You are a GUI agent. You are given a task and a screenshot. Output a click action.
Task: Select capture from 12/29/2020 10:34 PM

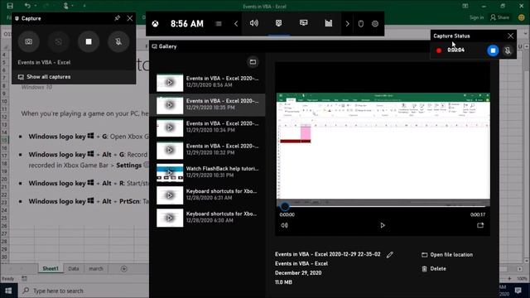pos(208,127)
